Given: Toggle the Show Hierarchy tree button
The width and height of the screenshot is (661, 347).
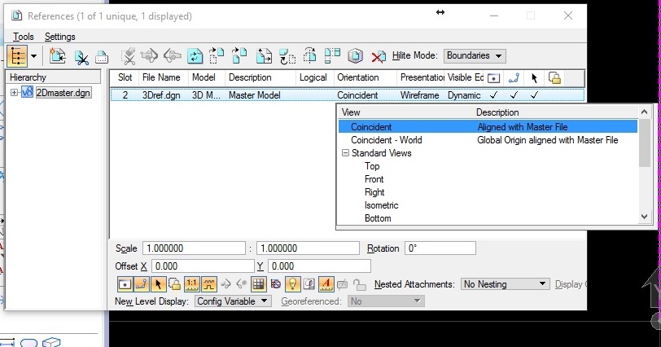Looking at the screenshot, I should click(x=17, y=55).
